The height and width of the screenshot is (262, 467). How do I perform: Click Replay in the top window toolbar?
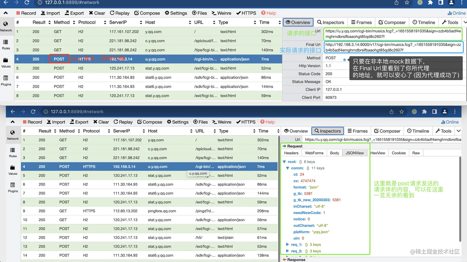[120, 13]
